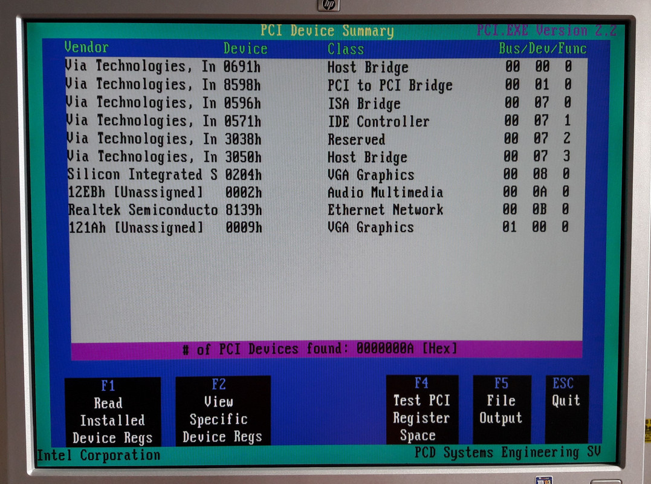The height and width of the screenshot is (484, 651).
Task: Click bus address 00 07 3
Action: coord(537,156)
